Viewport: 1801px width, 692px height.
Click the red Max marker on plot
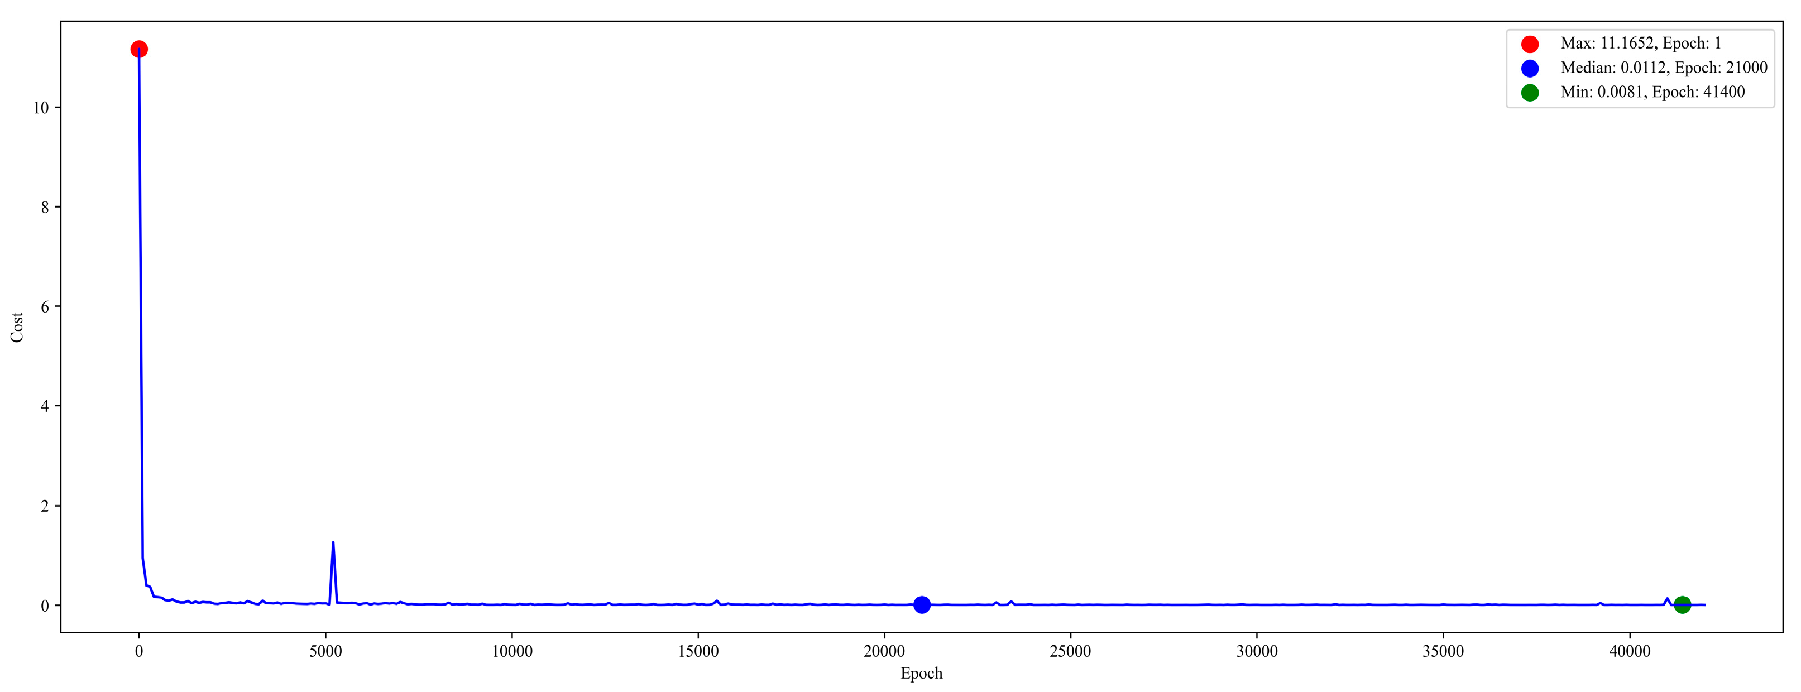(138, 49)
